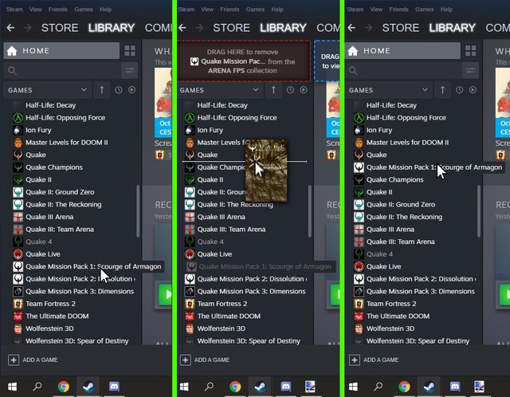This screenshot has height=397, width=510.
Task: Expand GAMES dropdown in right panel
Action: (x=389, y=90)
